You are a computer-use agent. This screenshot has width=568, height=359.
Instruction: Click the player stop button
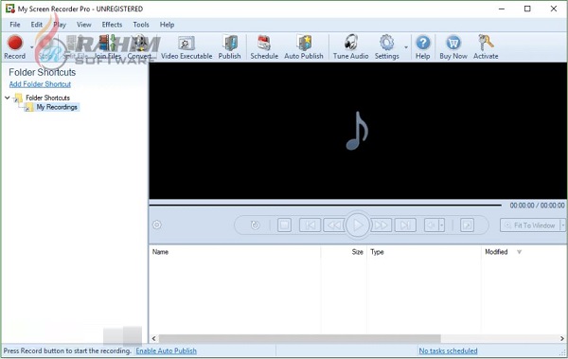[x=284, y=225]
